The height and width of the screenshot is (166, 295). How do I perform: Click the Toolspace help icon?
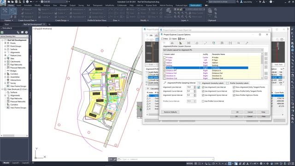point(27,32)
